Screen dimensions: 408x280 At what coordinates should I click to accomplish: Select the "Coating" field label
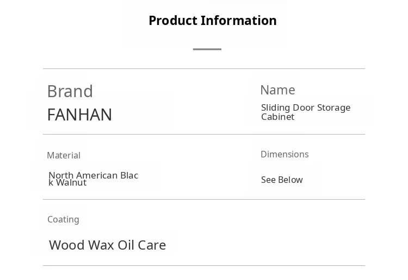pos(63,219)
